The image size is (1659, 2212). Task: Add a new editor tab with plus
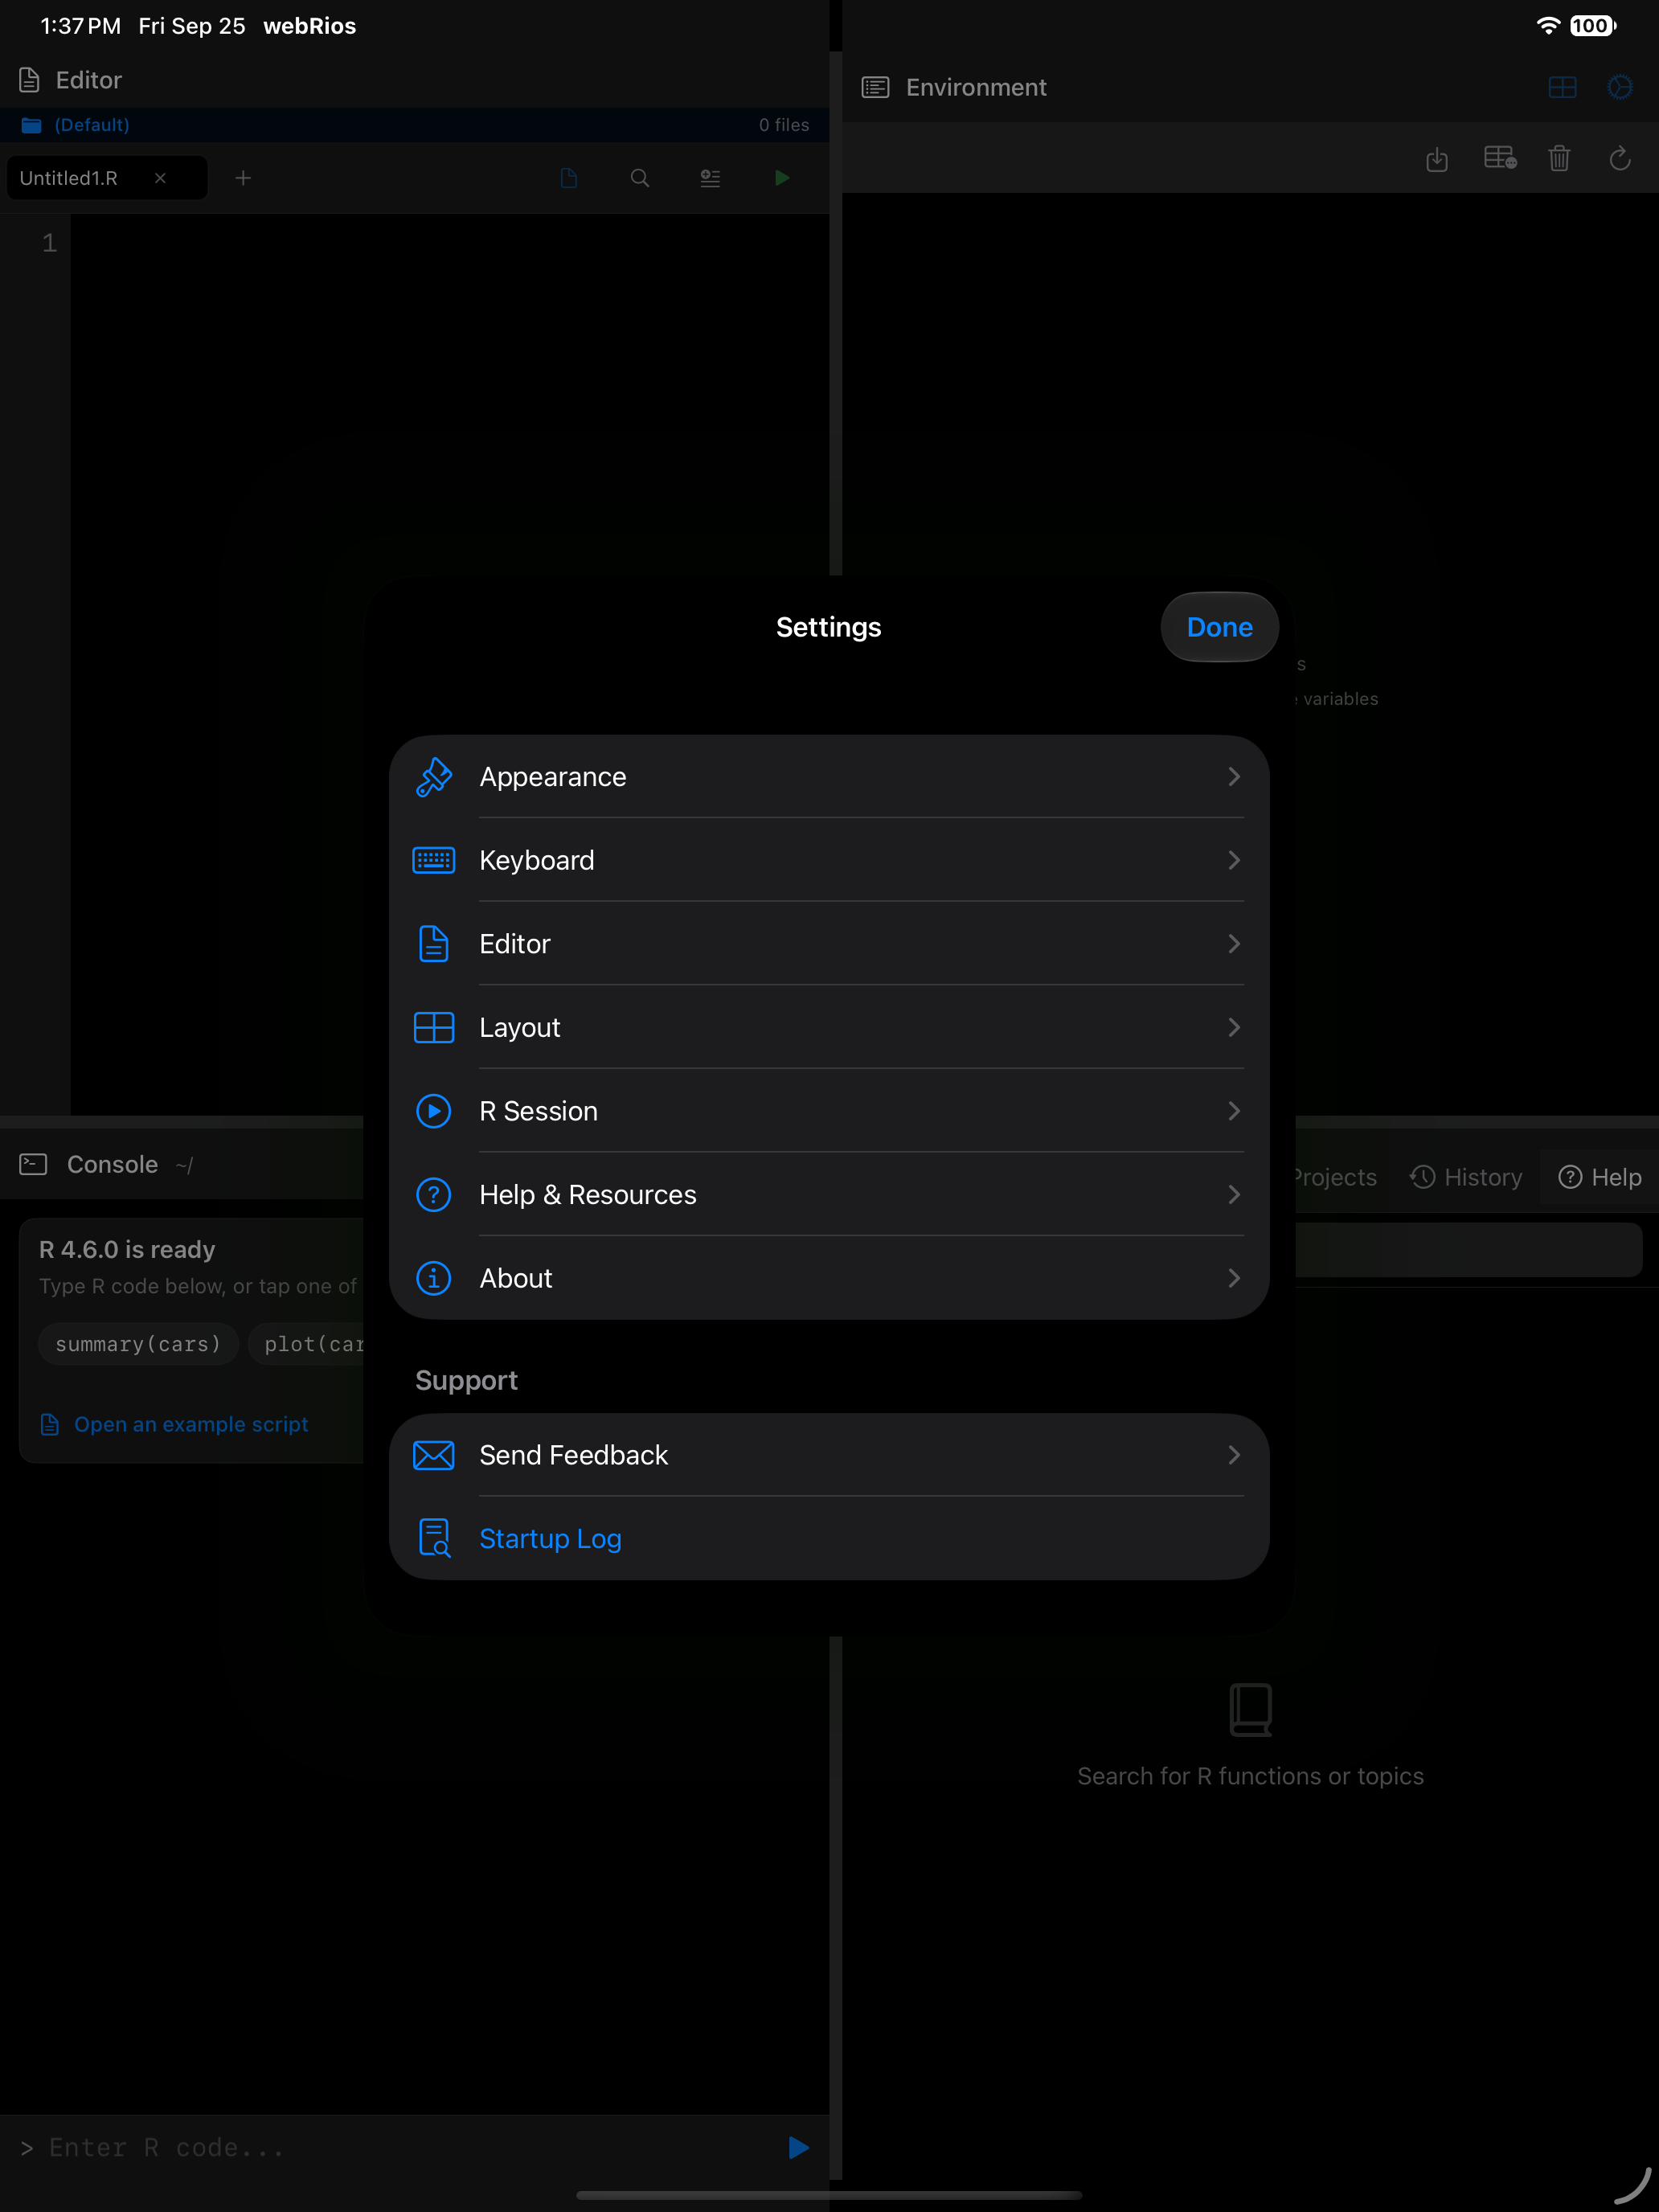point(243,178)
